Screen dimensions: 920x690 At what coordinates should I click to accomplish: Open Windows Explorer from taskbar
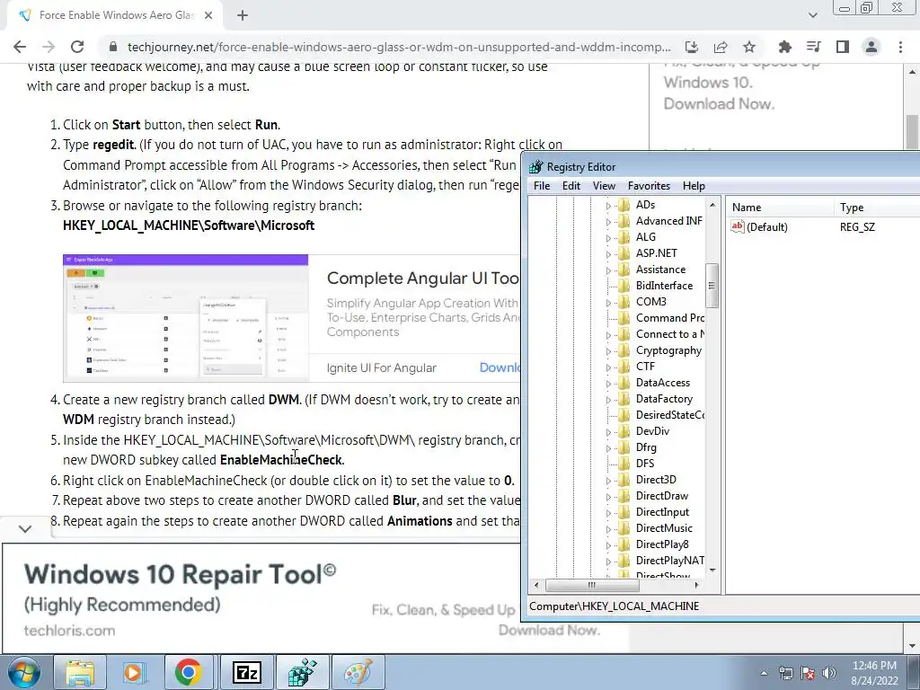pos(80,672)
